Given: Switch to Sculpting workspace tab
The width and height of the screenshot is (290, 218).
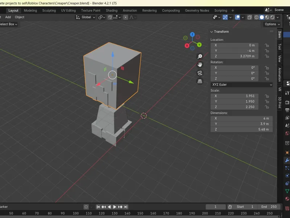Looking at the screenshot, I should tap(49, 11).
